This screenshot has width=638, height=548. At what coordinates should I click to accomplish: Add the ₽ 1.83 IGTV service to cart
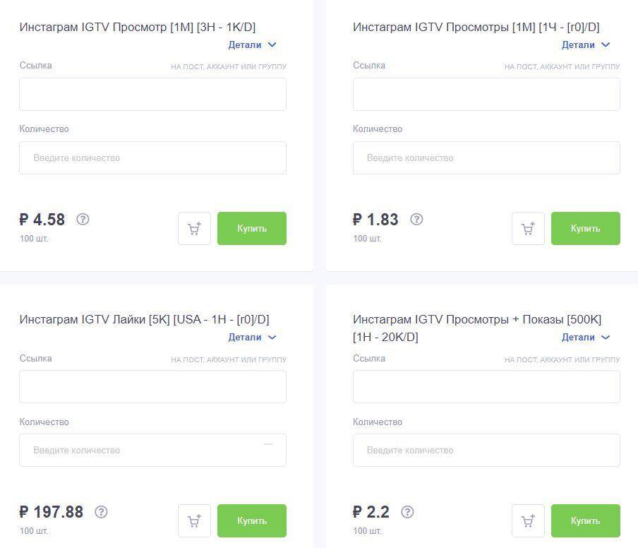(528, 229)
